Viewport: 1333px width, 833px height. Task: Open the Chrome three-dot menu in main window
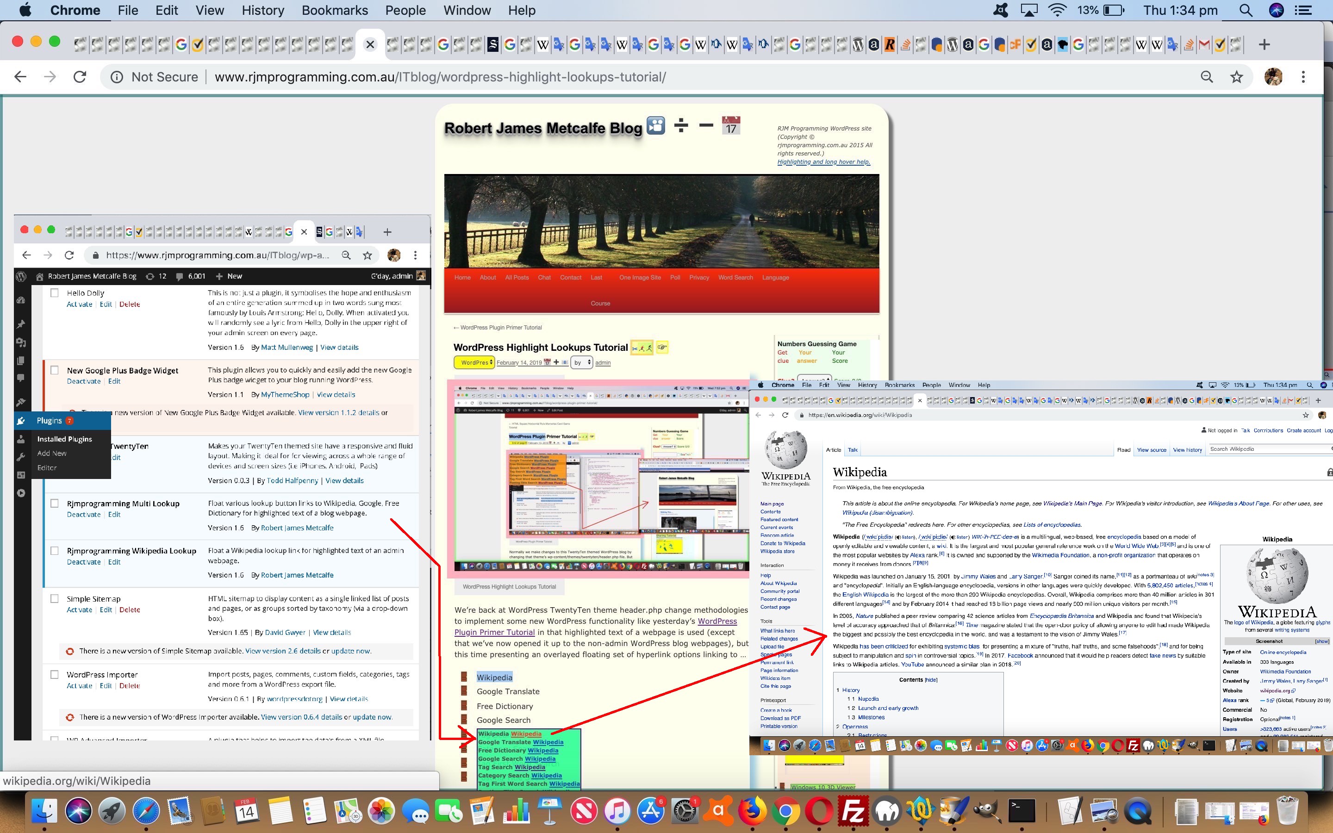click(1303, 77)
